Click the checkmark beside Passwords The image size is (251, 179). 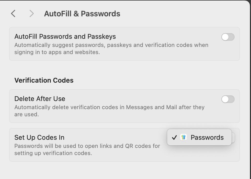click(x=174, y=138)
